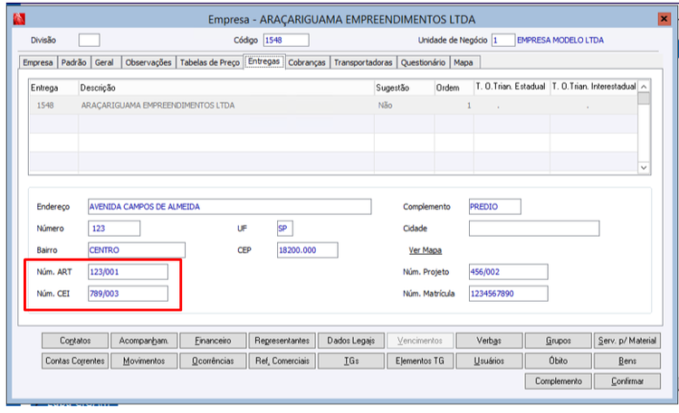The width and height of the screenshot is (679, 413).
Task: Open the Financeiro button
Action: (x=213, y=341)
